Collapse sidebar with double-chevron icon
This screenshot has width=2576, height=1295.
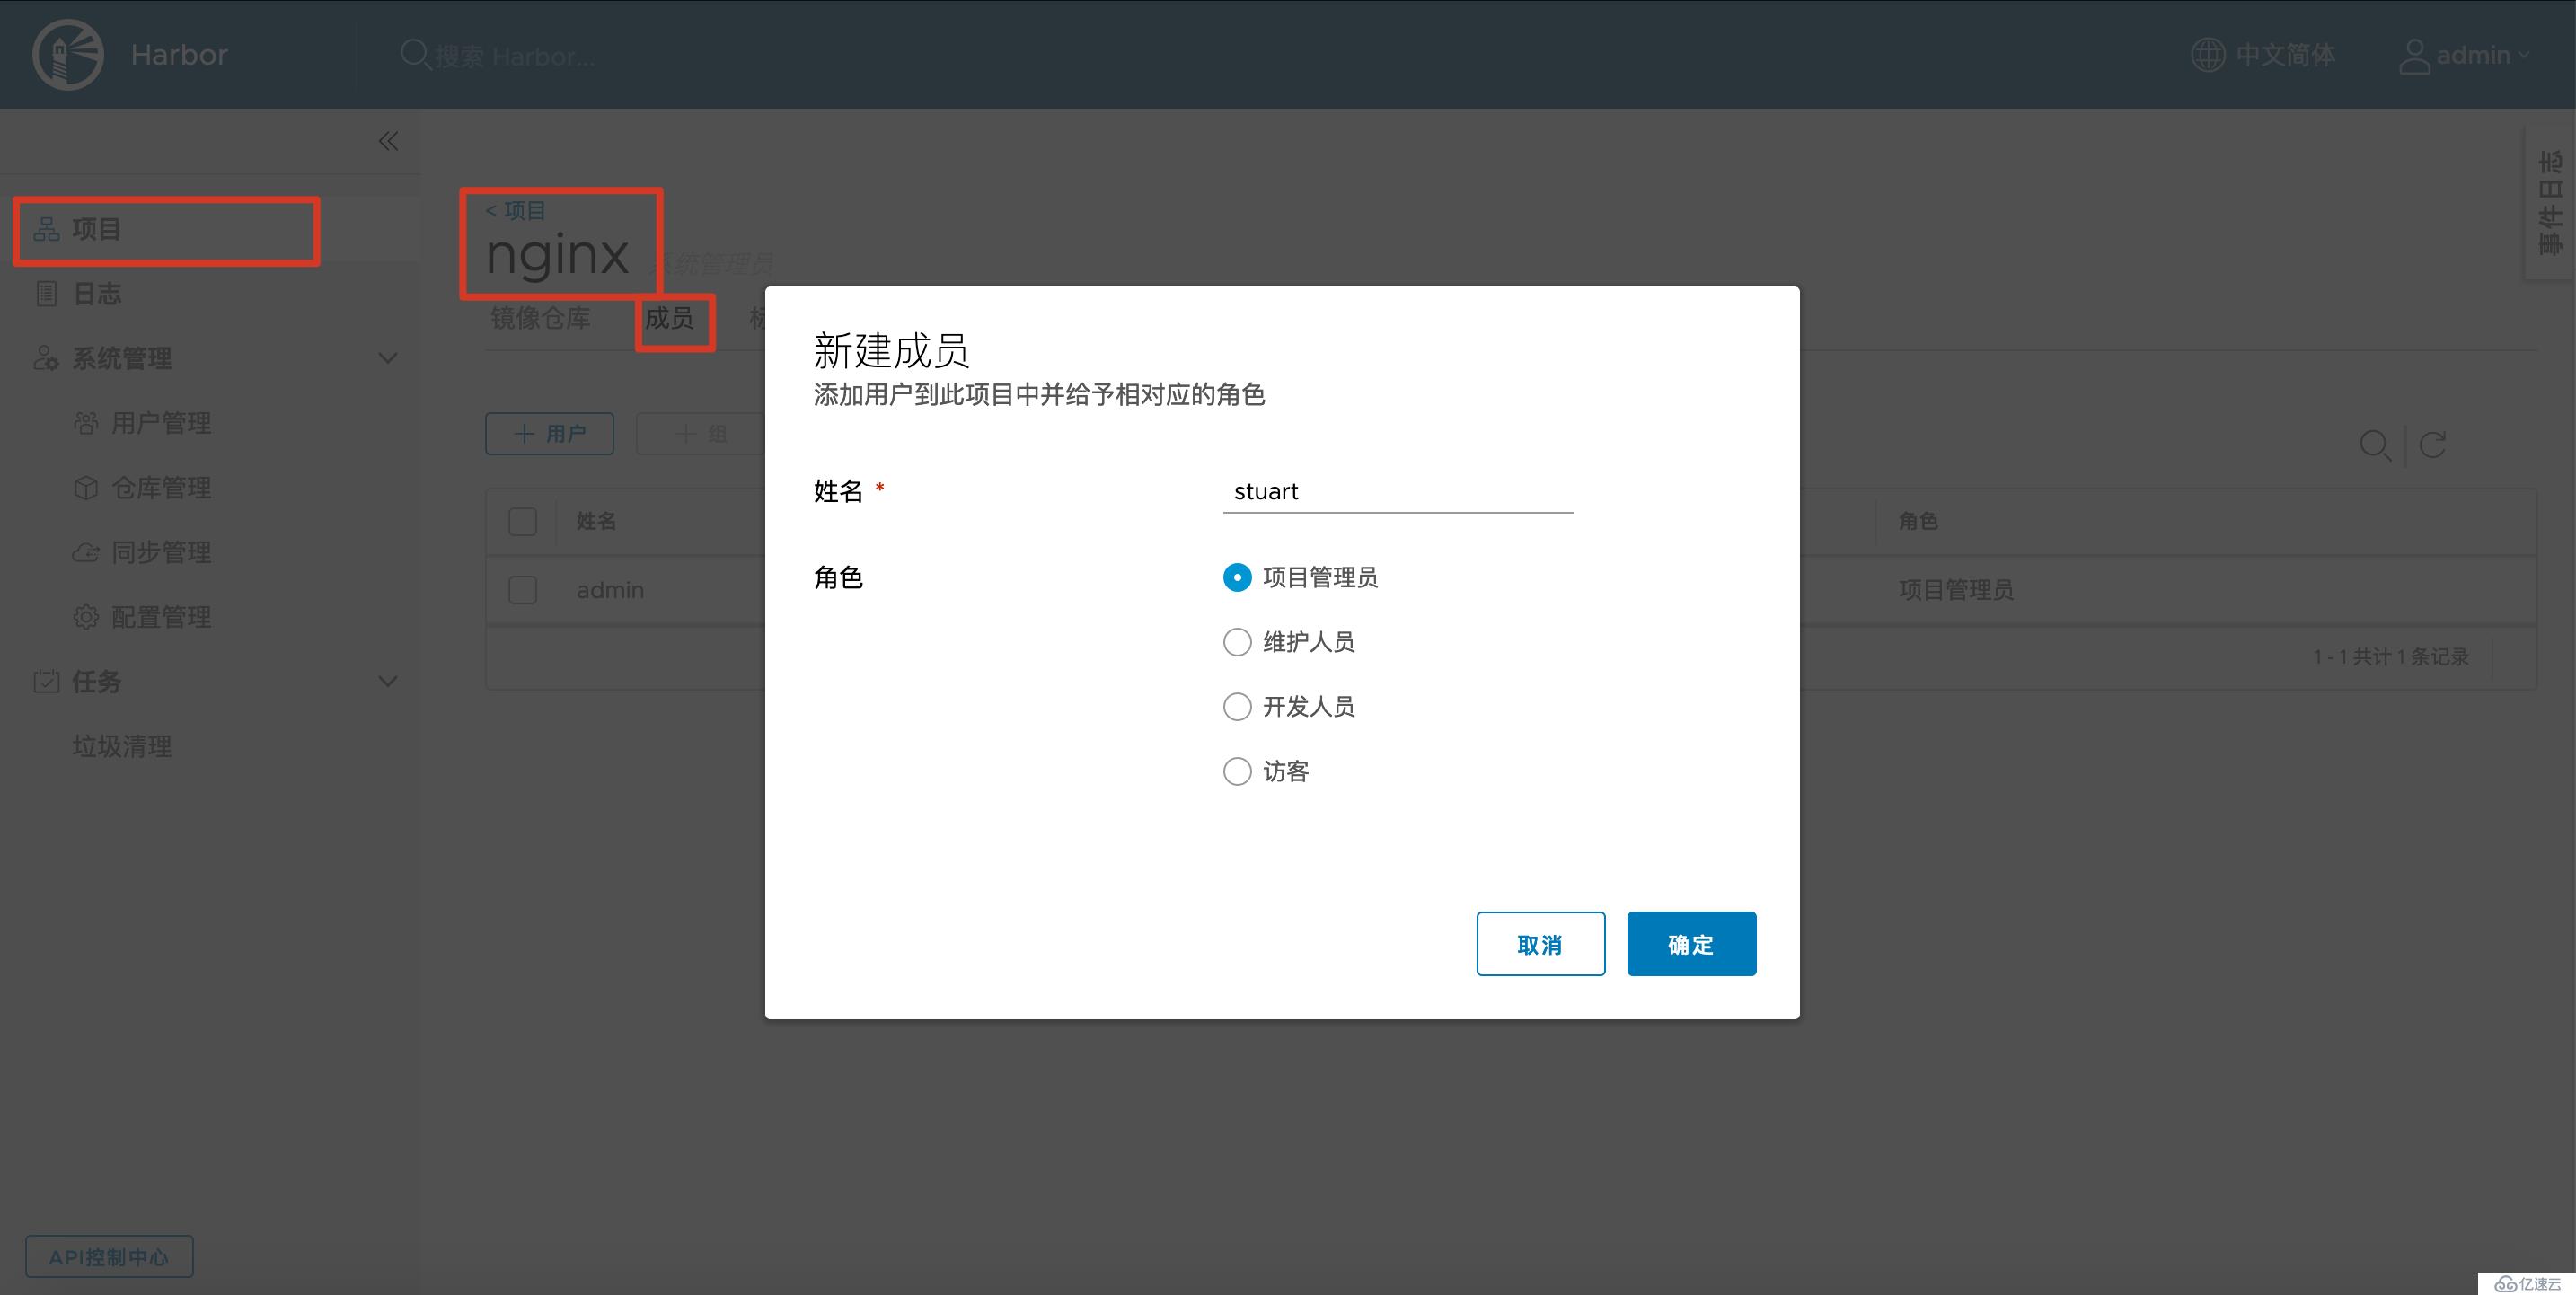point(388,141)
